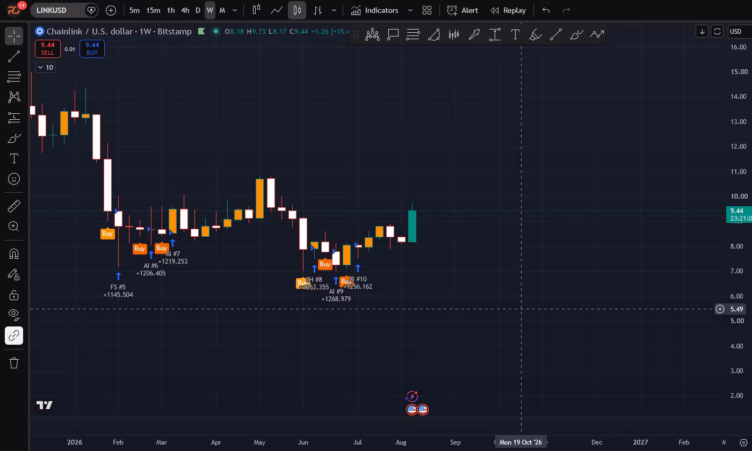Select the ruler measure tool
Image resolution: width=752 pixels, height=451 pixels.
pyautogui.click(x=14, y=206)
